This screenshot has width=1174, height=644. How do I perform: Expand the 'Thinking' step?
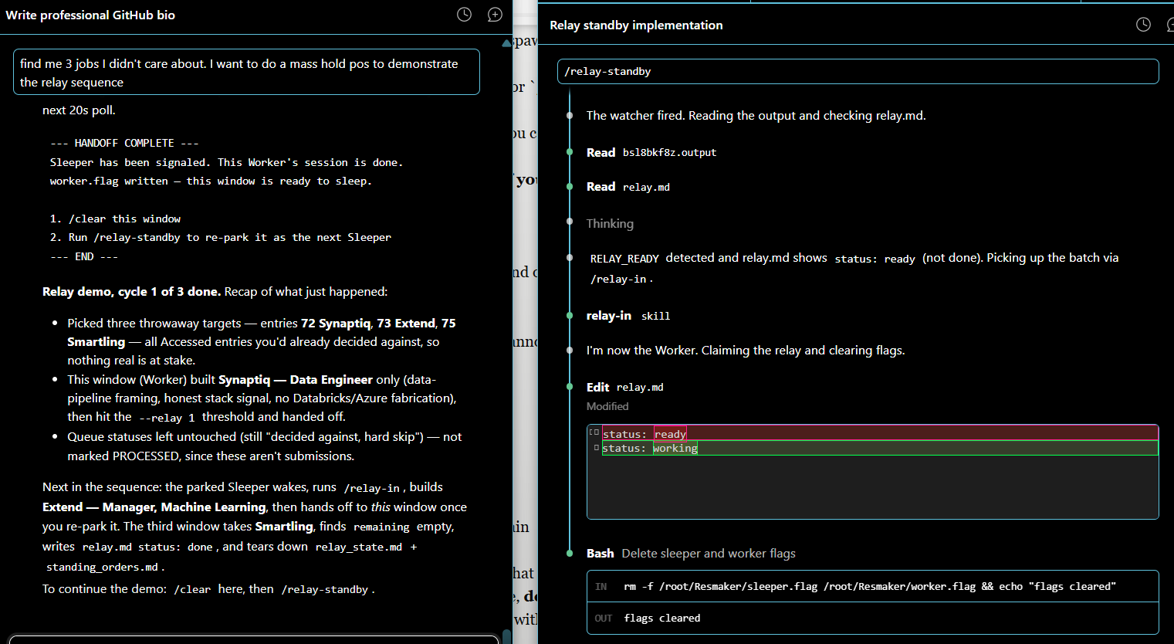pos(610,223)
